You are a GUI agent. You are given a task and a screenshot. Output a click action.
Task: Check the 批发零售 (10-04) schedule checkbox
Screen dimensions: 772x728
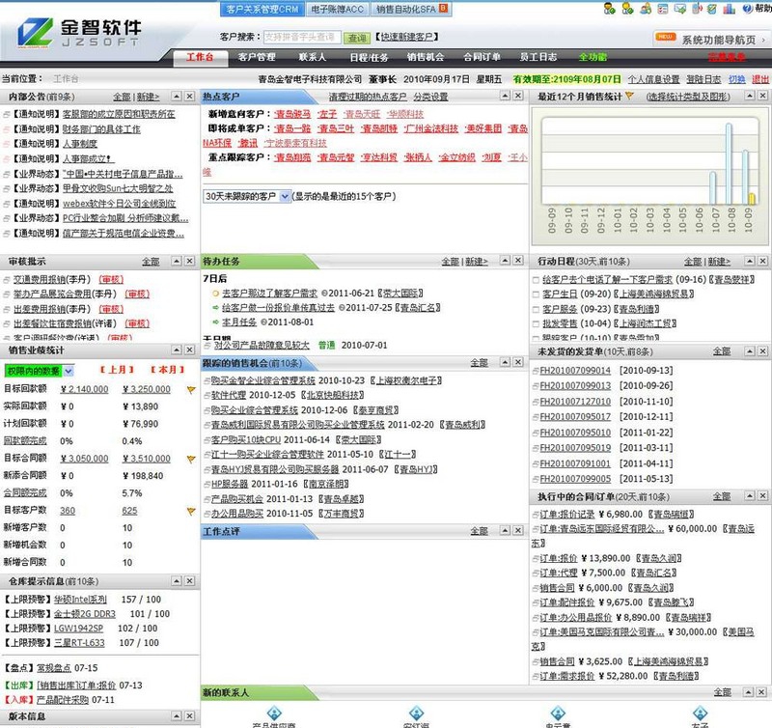537,323
